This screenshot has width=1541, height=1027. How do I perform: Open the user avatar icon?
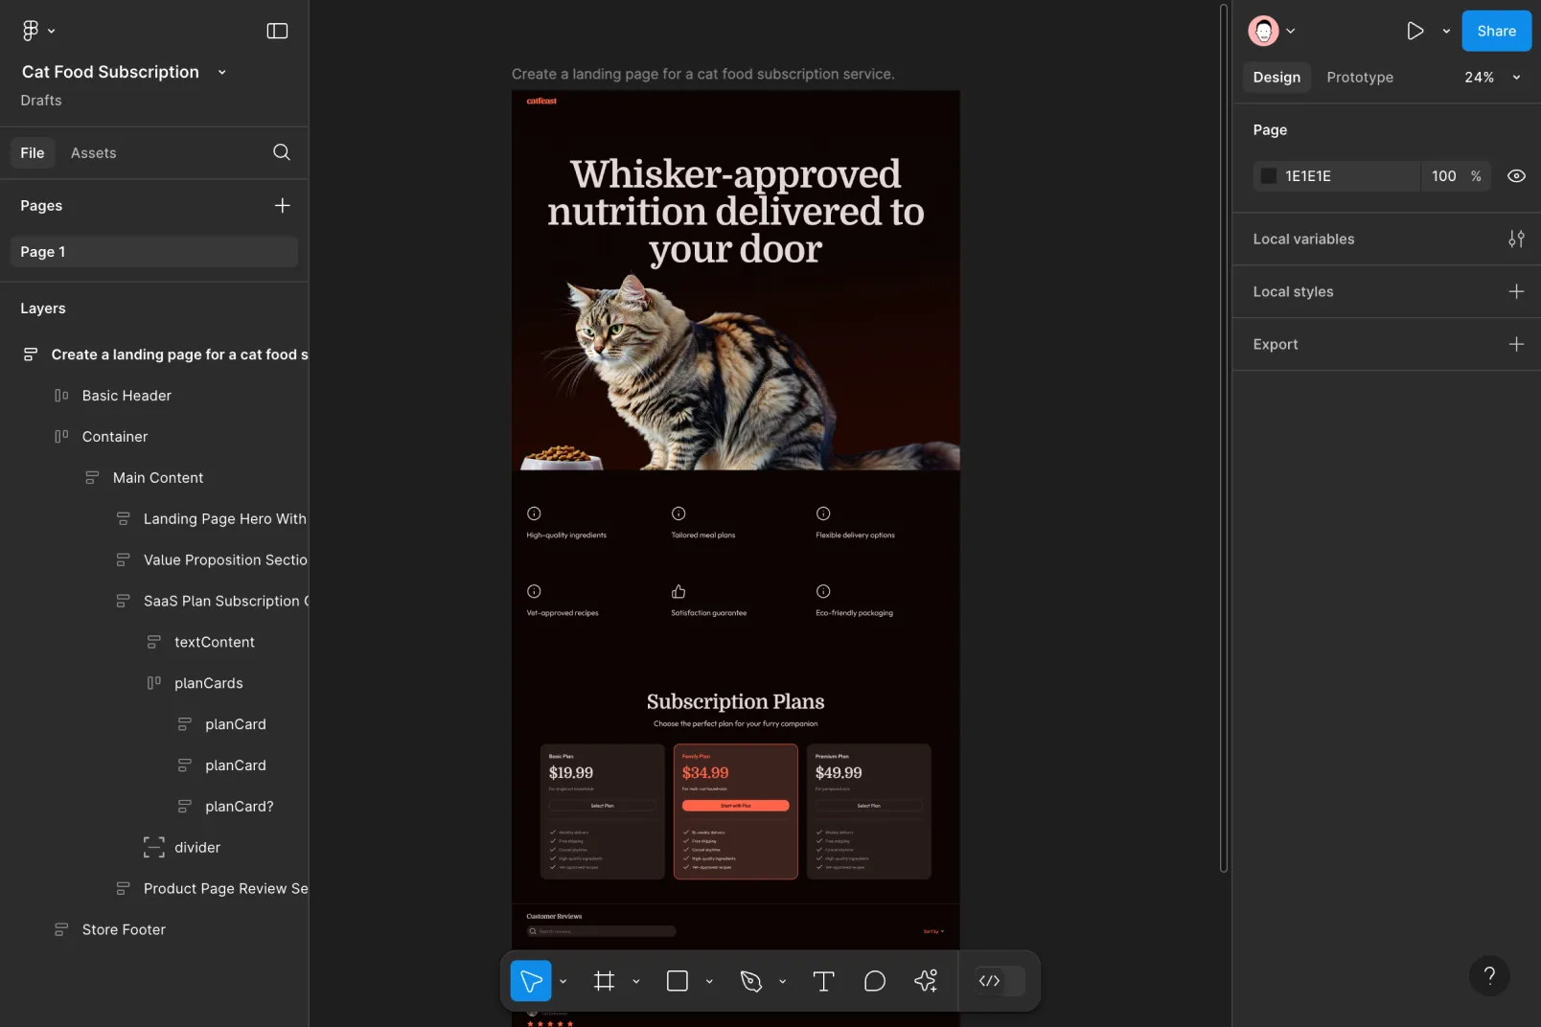pos(1264,31)
